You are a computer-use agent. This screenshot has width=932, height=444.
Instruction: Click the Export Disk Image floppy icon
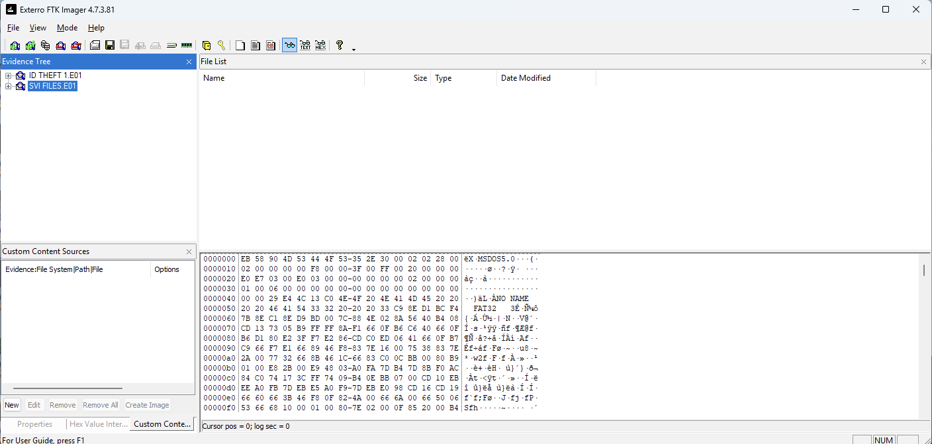[110, 46]
